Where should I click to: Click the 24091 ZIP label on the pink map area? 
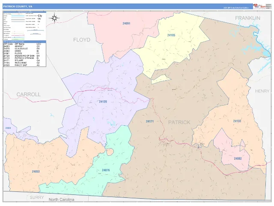(126, 23)
